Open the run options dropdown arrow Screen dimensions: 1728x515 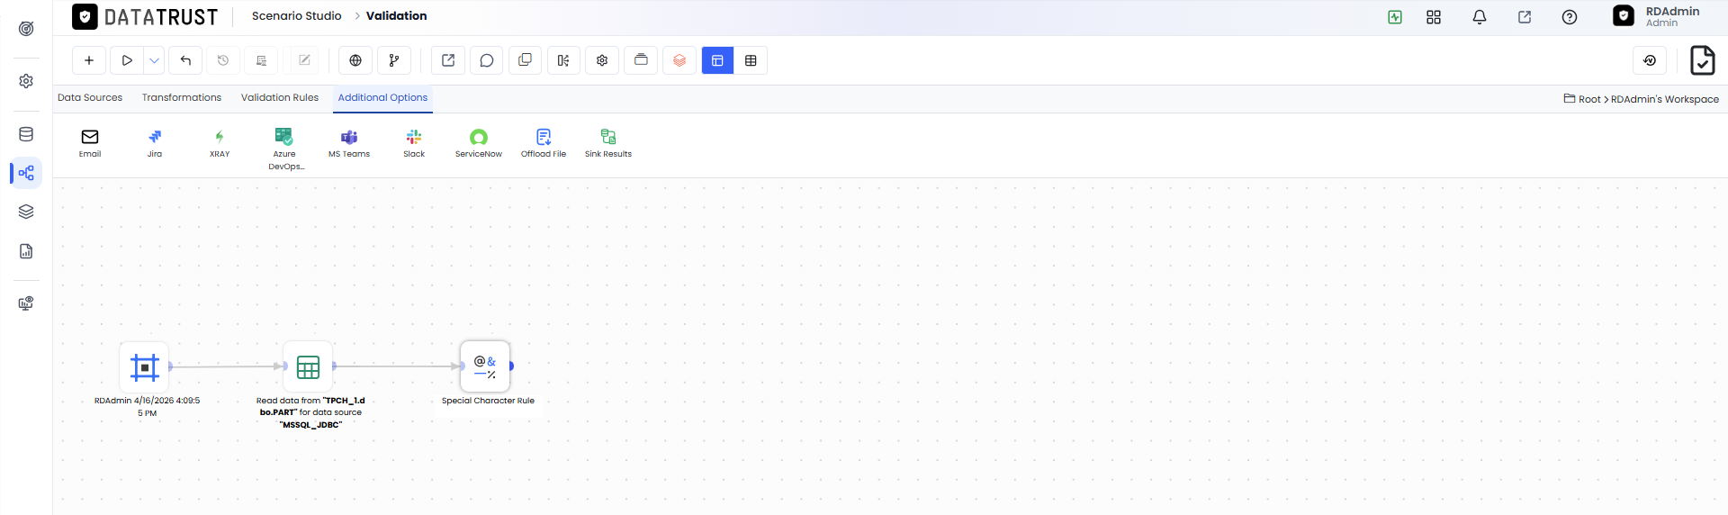[154, 60]
